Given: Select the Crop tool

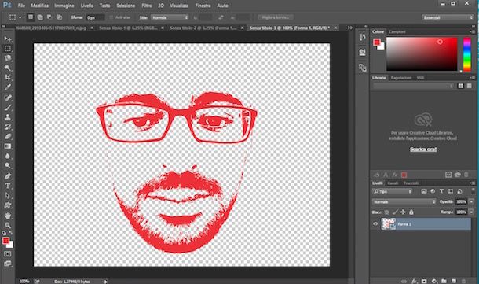Looking at the screenshot, I should [8, 78].
